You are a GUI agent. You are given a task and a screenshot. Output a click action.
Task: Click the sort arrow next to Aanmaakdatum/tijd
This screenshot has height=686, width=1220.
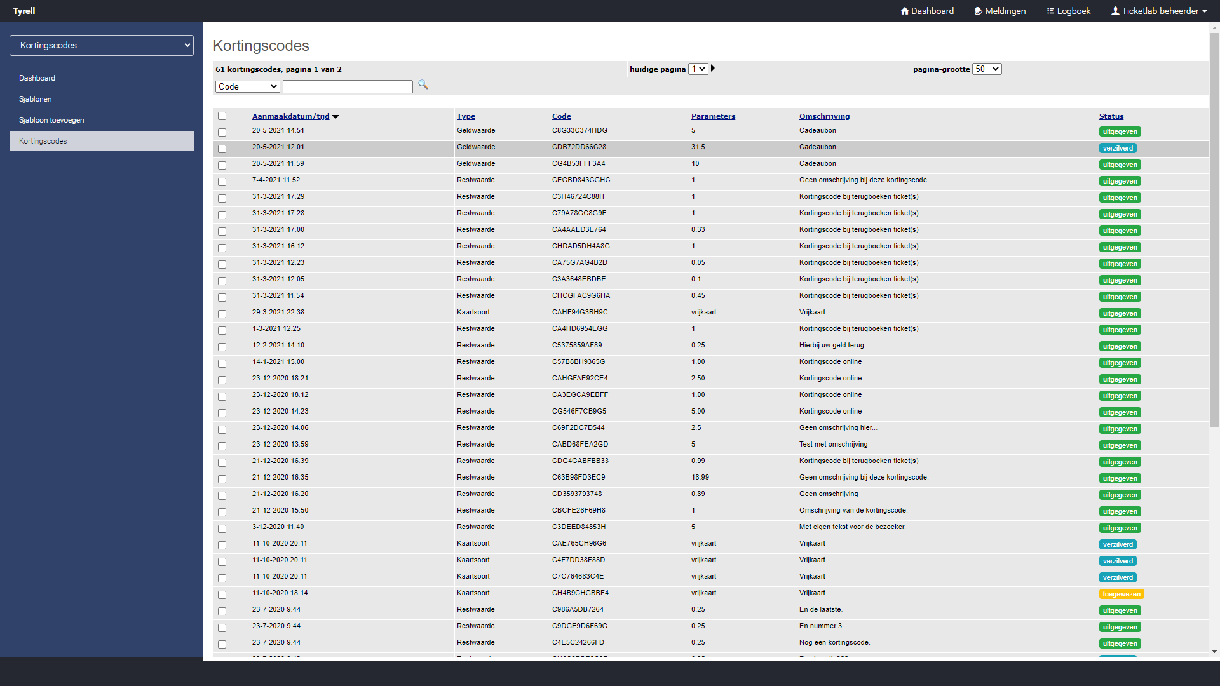pyautogui.click(x=335, y=117)
